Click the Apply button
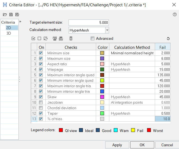The height and width of the screenshot is (149, 179). [x=117, y=145]
